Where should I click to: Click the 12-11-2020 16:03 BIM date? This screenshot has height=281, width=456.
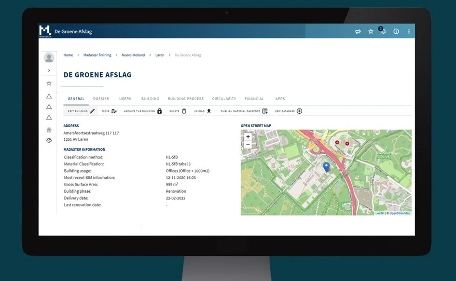click(x=180, y=177)
